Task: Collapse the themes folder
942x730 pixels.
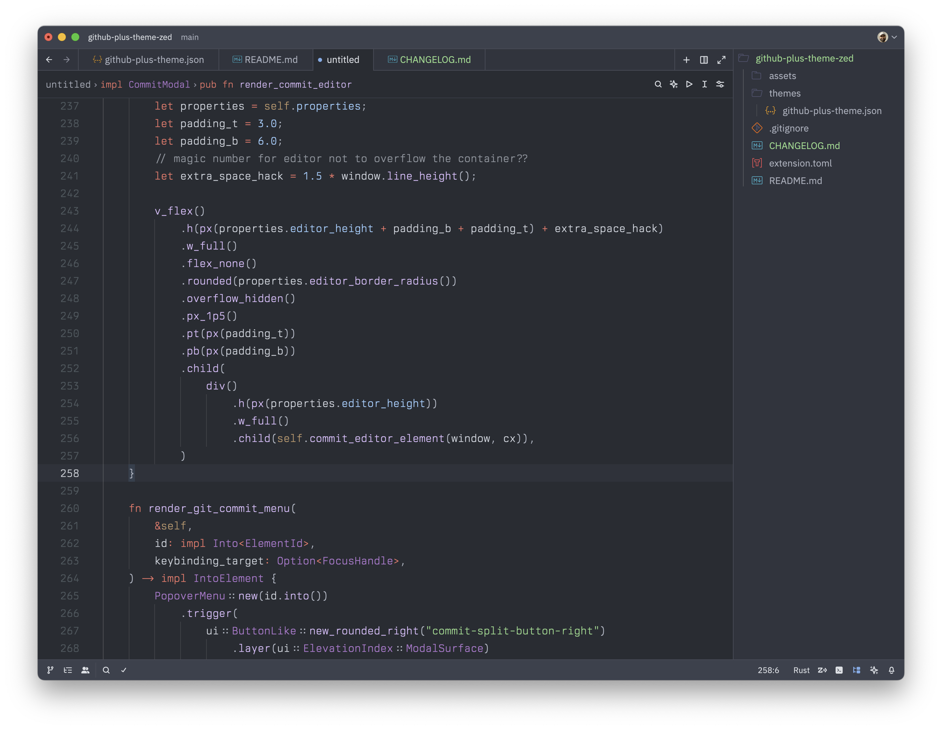Action: [x=784, y=93]
